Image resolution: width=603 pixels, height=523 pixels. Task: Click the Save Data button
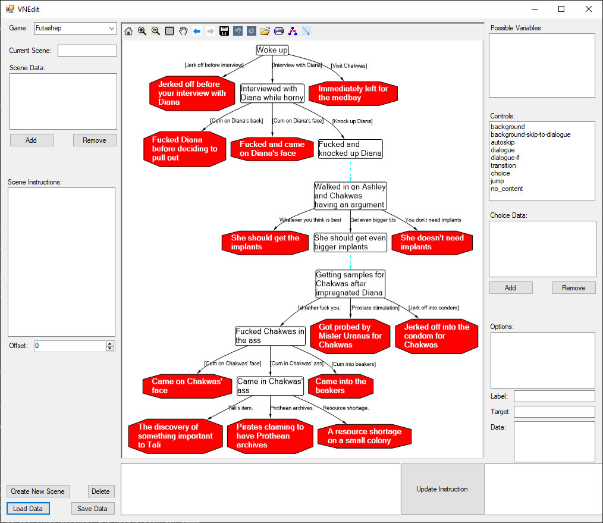click(93, 508)
